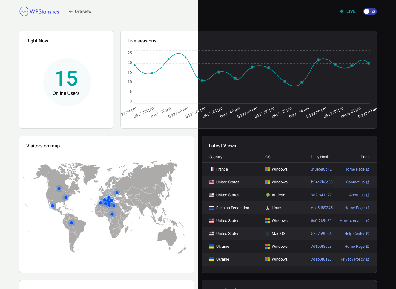Image resolution: width=396 pixels, height=289 pixels.
Task: Click the external link icon next to Privacy Policy
Action: [x=369, y=259]
